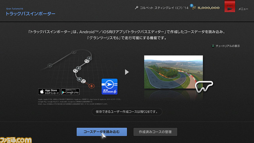254x143 pixels.
Task: Click the トラックパスインポーター title
Action: click(x=30, y=14)
